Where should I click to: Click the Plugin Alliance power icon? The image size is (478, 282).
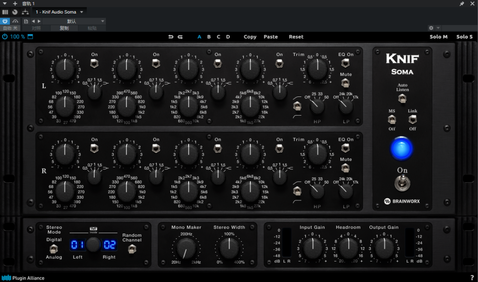pos(5,36)
